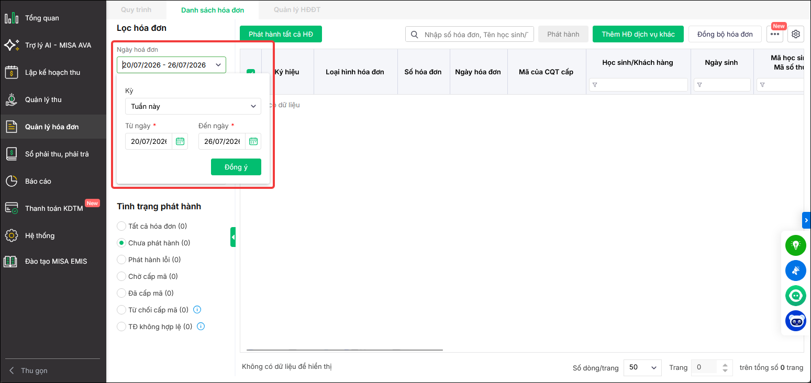Click Học sinh/Khách hàng column filter field

638,85
